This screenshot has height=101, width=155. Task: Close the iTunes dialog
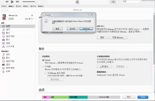click(x=92, y=14)
